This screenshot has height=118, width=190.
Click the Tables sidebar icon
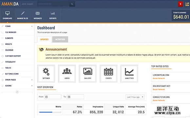[2, 68]
